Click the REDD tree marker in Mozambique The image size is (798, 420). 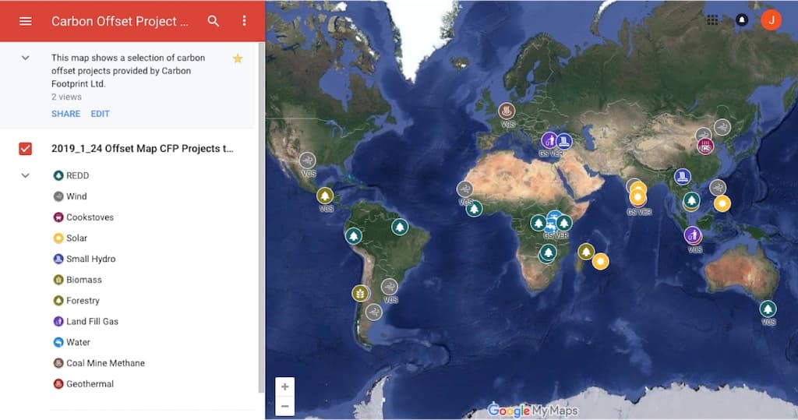tap(548, 252)
